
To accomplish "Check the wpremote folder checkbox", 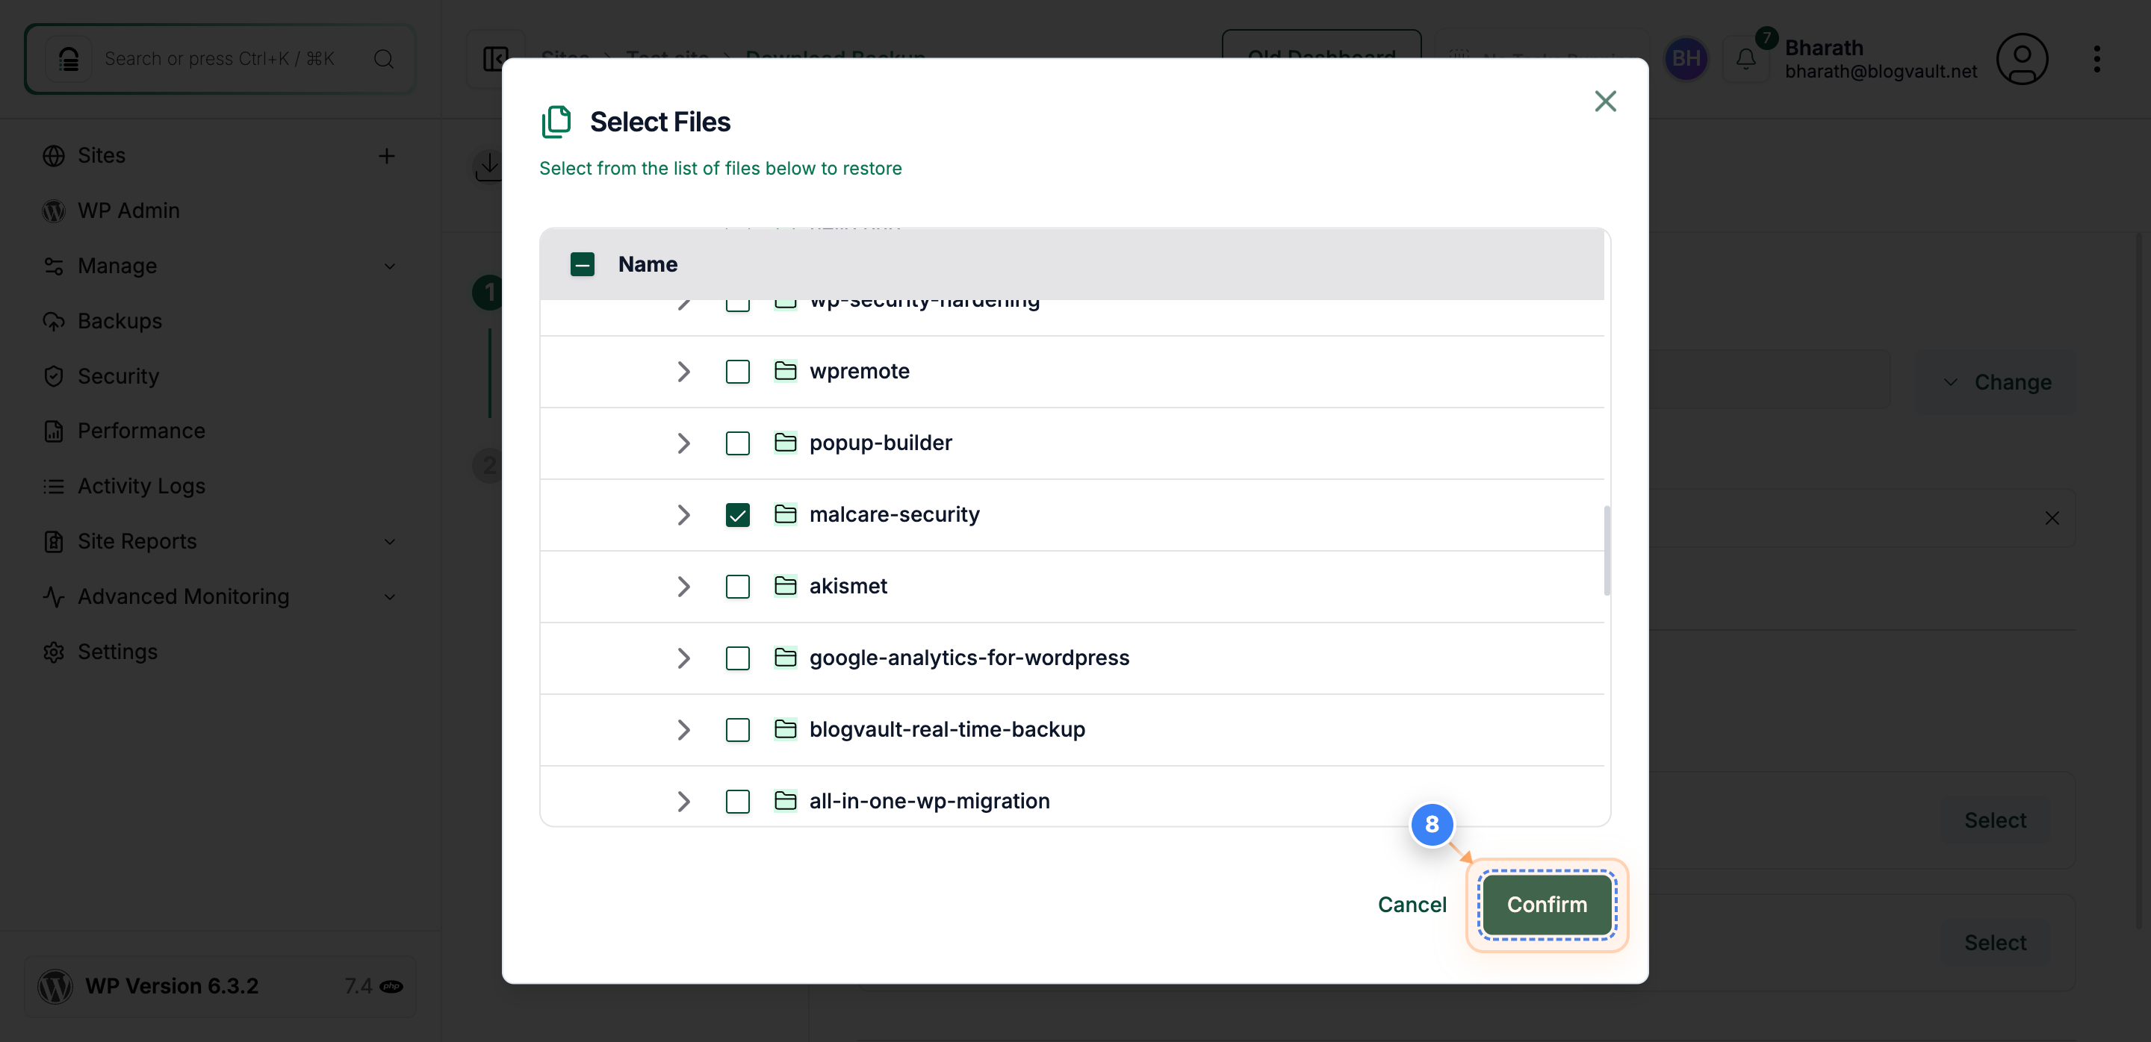I will coord(737,371).
